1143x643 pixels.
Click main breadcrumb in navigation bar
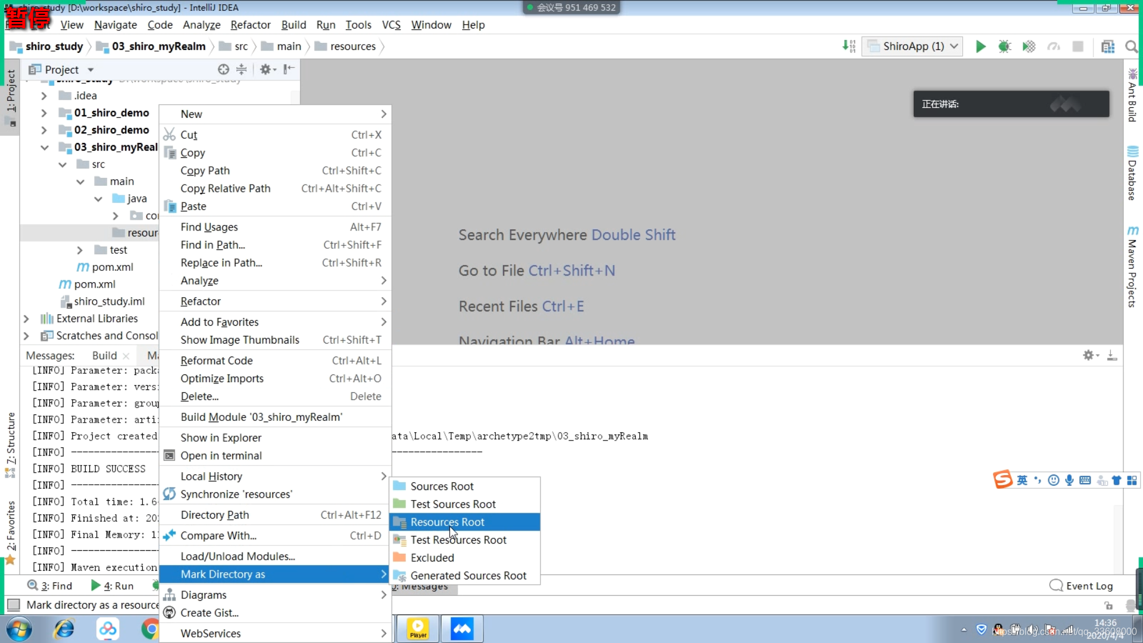click(281, 46)
